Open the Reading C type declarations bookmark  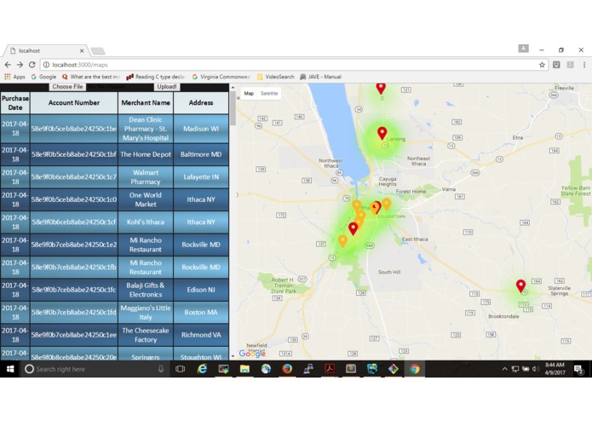pyautogui.click(x=156, y=77)
